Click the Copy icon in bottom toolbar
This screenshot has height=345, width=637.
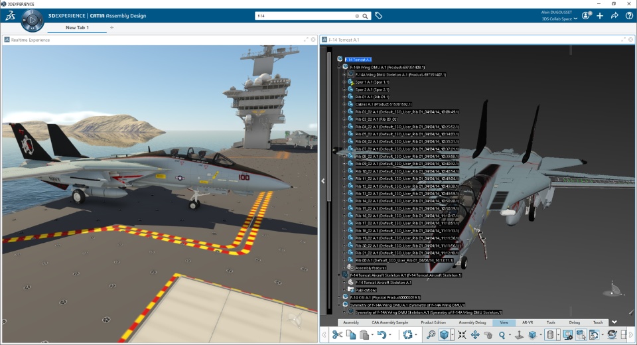[351, 335]
